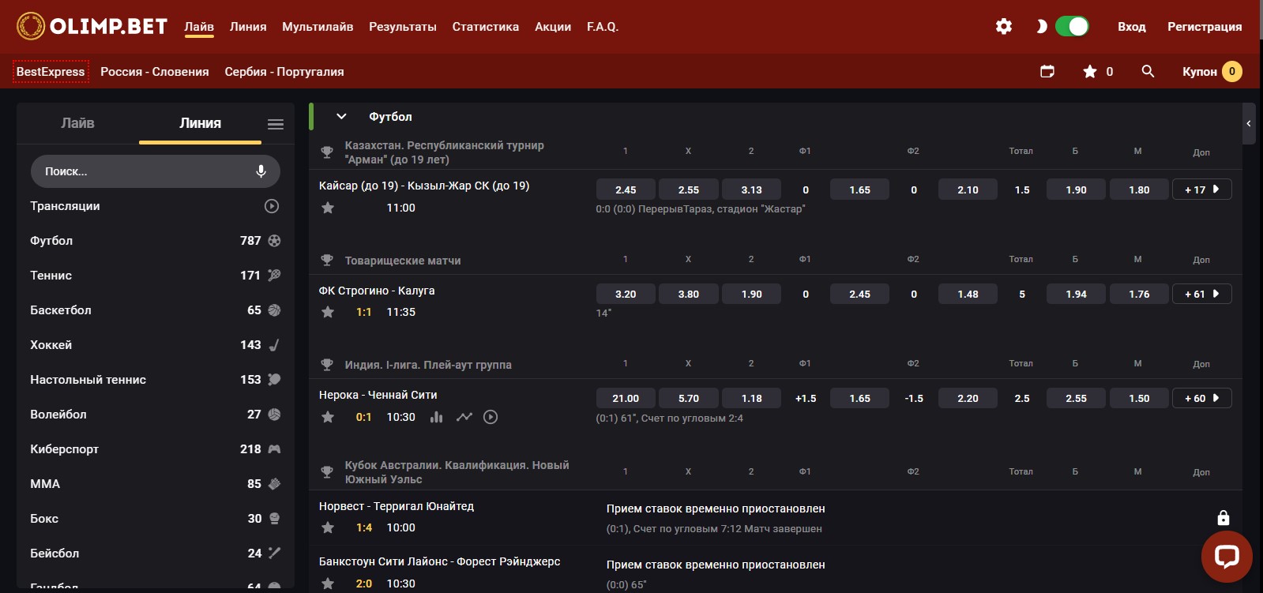The width and height of the screenshot is (1263, 593).
Task: Open the Линия top menu item
Action: 248,27
